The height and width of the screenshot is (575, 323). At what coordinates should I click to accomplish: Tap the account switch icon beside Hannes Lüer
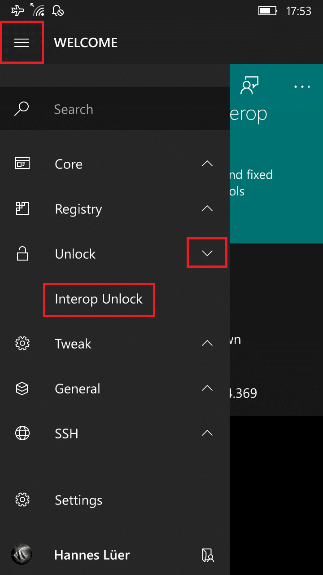point(208,555)
